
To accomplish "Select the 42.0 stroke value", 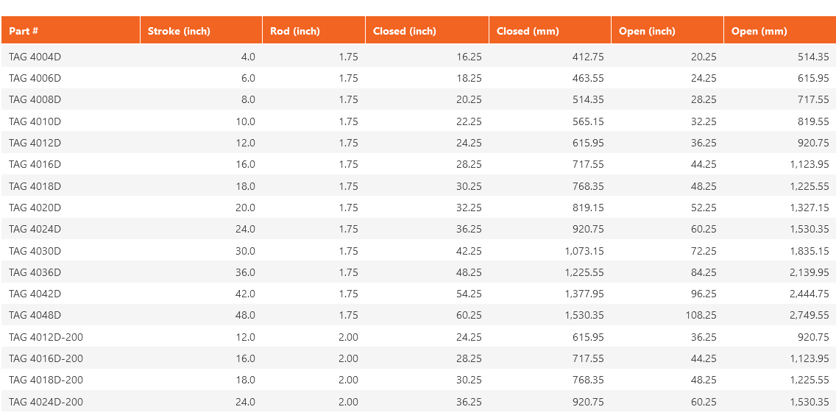I will coord(245,294).
